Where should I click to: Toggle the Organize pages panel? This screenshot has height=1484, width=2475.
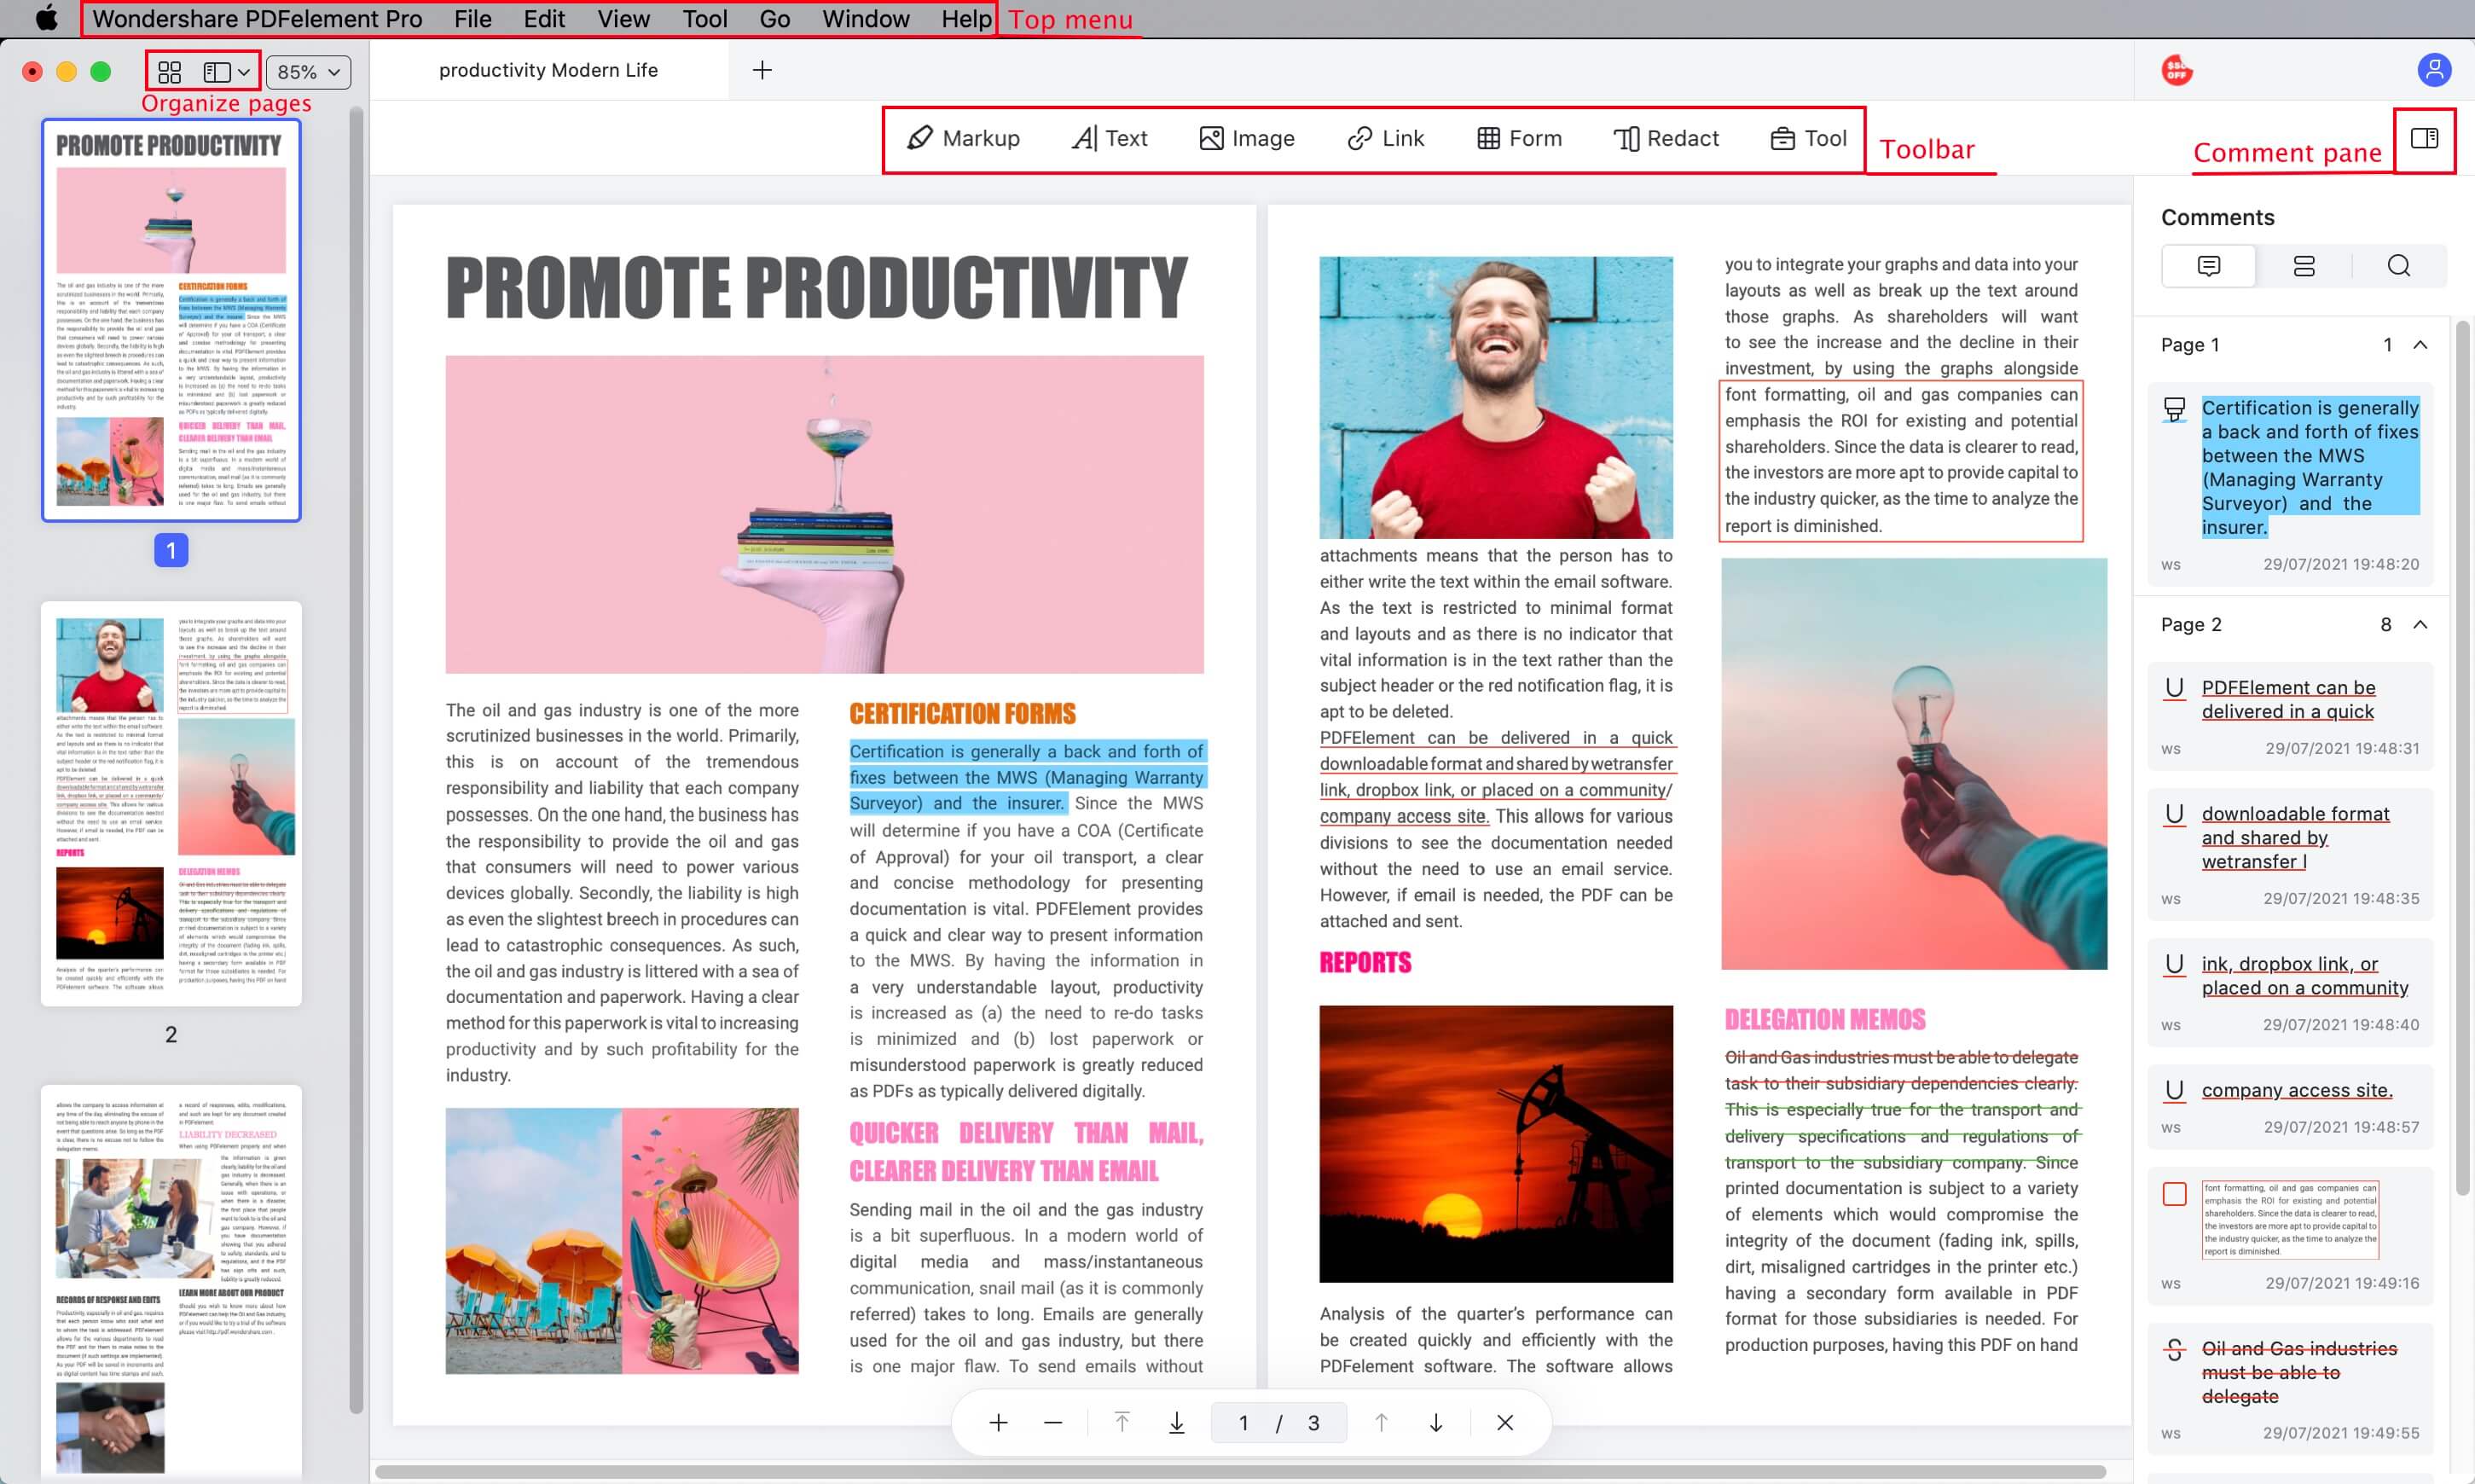pos(171,71)
